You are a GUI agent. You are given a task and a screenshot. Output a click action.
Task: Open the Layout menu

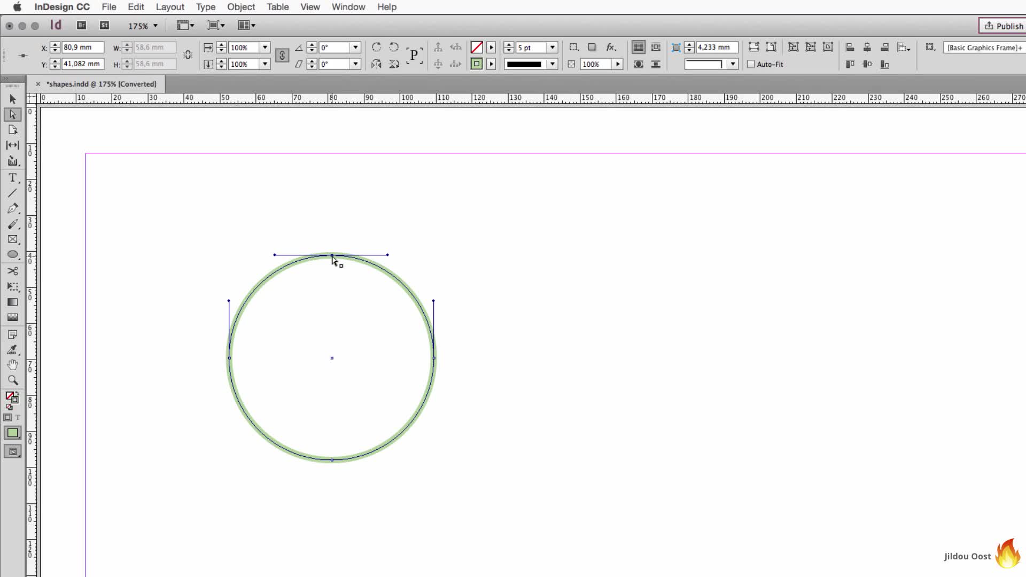coord(170,7)
